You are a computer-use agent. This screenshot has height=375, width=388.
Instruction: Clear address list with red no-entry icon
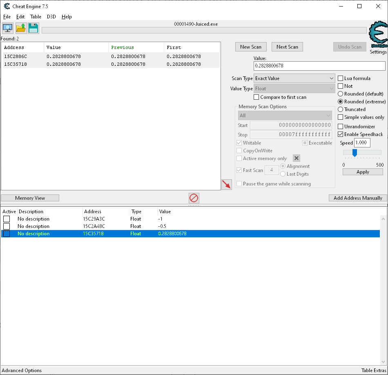[x=194, y=198]
